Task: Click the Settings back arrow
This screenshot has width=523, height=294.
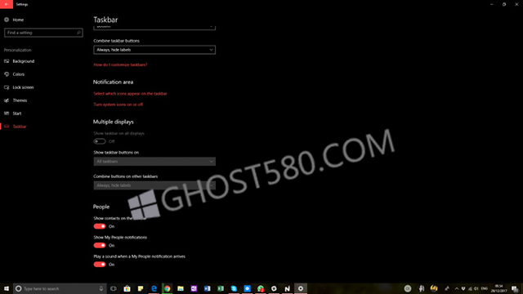Action: tap(7, 4)
